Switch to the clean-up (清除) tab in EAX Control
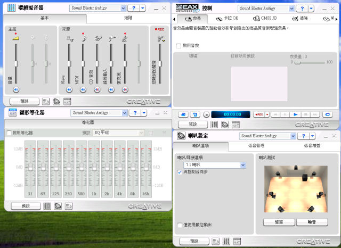 point(300,19)
